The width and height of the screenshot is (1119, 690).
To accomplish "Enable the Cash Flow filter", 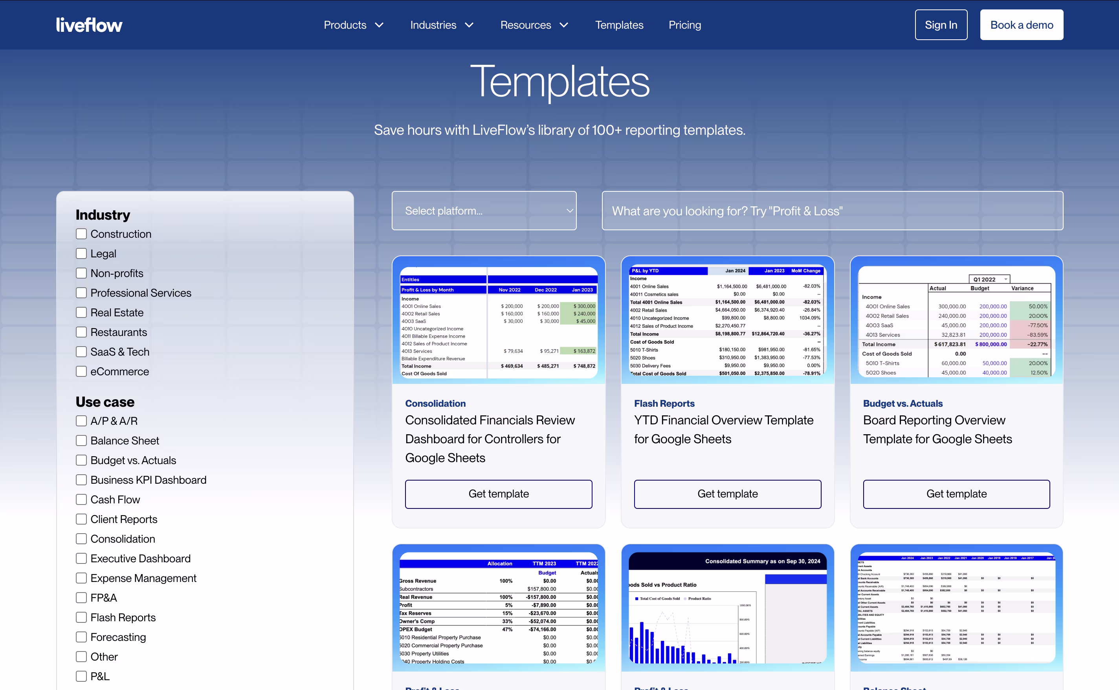I will click(x=81, y=499).
